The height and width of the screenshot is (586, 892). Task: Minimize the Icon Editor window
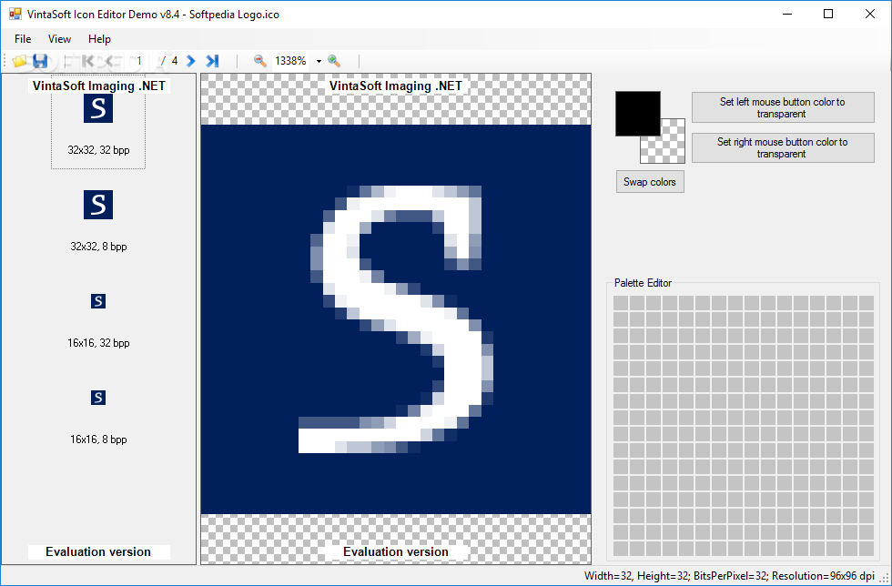click(787, 15)
